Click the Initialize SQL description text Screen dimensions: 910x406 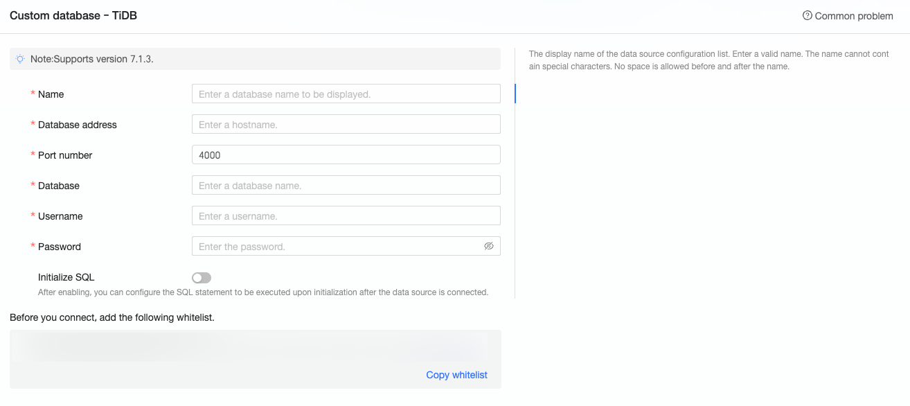click(x=263, y=292)
